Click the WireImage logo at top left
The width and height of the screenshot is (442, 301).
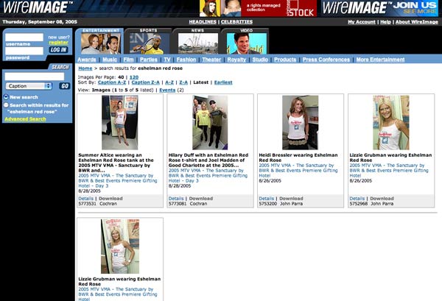point(38,7)
